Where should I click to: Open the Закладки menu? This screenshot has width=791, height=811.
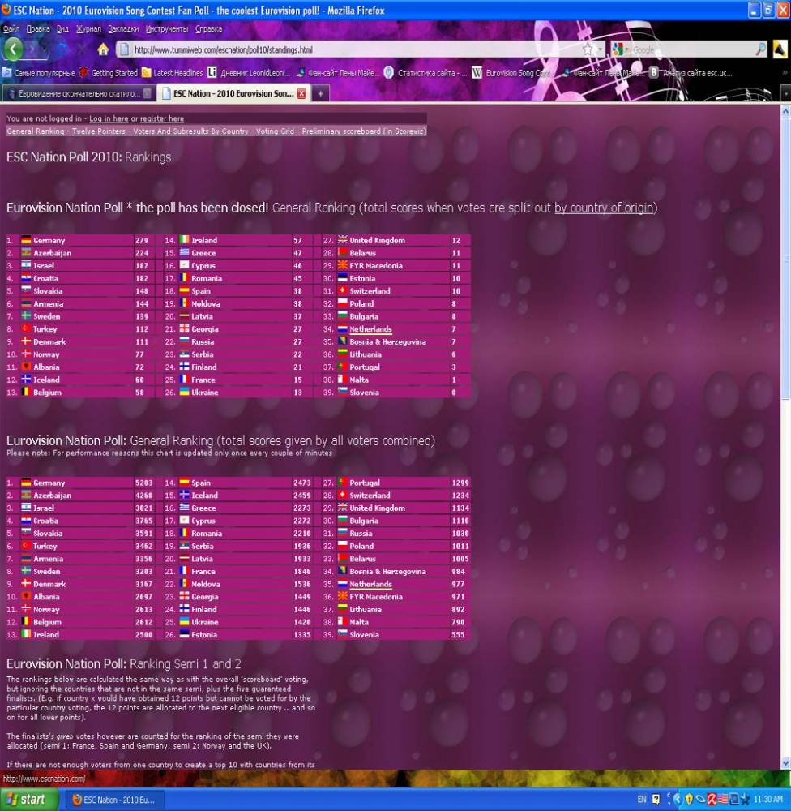123,28
